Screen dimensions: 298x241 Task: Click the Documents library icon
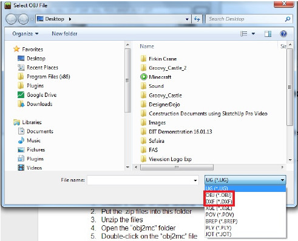click(21, 131)
